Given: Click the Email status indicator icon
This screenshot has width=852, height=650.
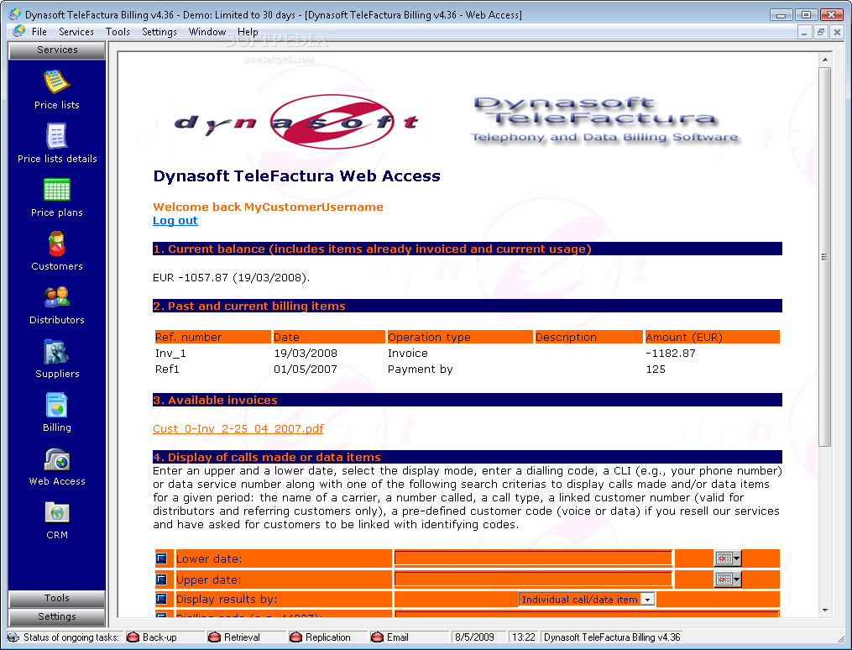Looking at the screenshot, I should coord(377,637).
